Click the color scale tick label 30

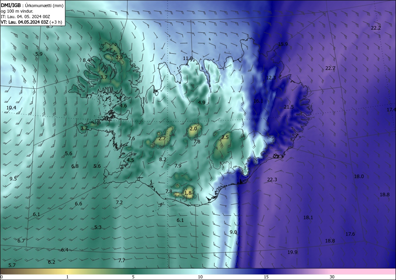pyautogui.click(x=332, y=277)
